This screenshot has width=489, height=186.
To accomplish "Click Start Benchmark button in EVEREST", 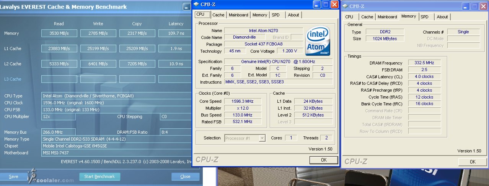I will point(99,176).
